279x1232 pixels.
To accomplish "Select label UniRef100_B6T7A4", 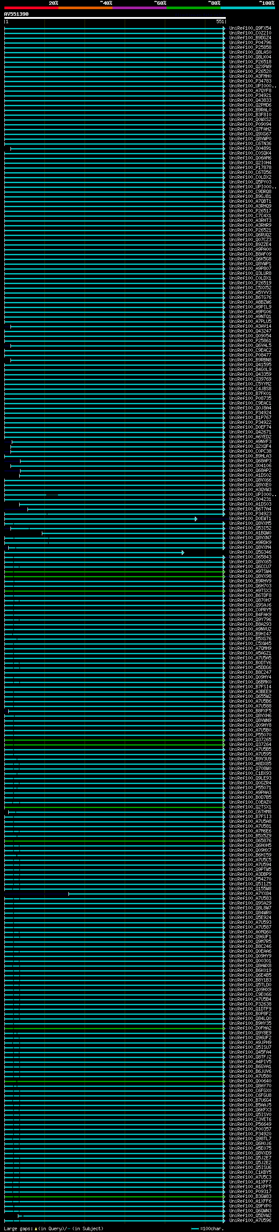I will (250, 509).
